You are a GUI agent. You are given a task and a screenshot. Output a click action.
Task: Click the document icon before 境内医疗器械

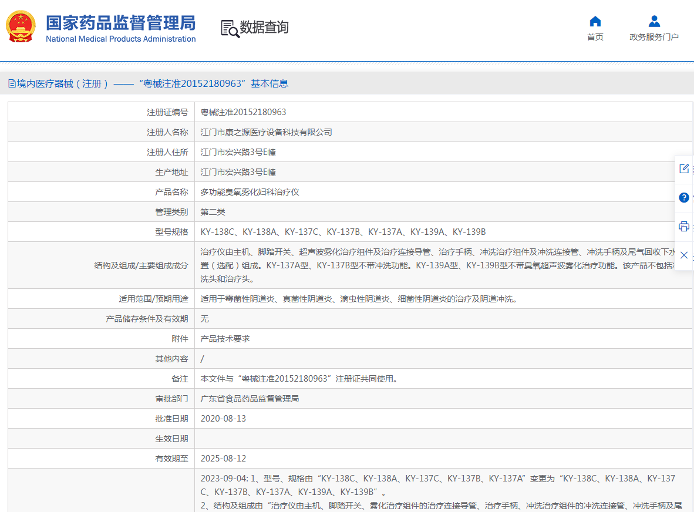point(12,83)
